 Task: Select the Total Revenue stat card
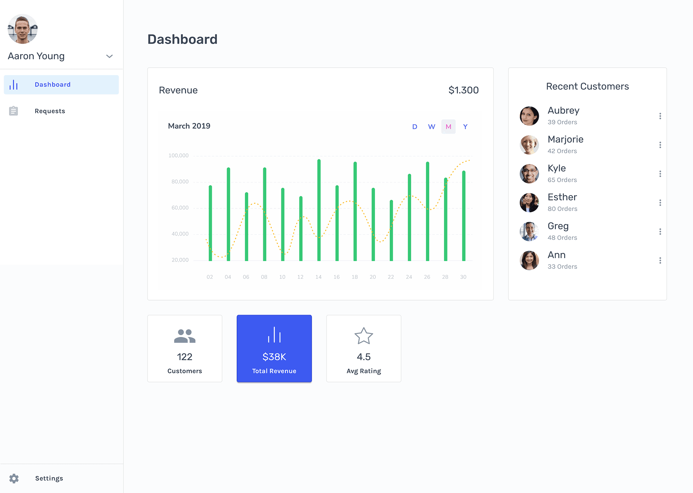tap(274, 349)
